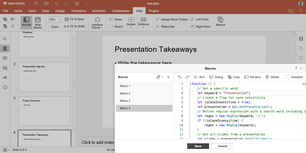306x153 pixels.
Task: Cancel the Macros dialog
Action: [223, 146]
